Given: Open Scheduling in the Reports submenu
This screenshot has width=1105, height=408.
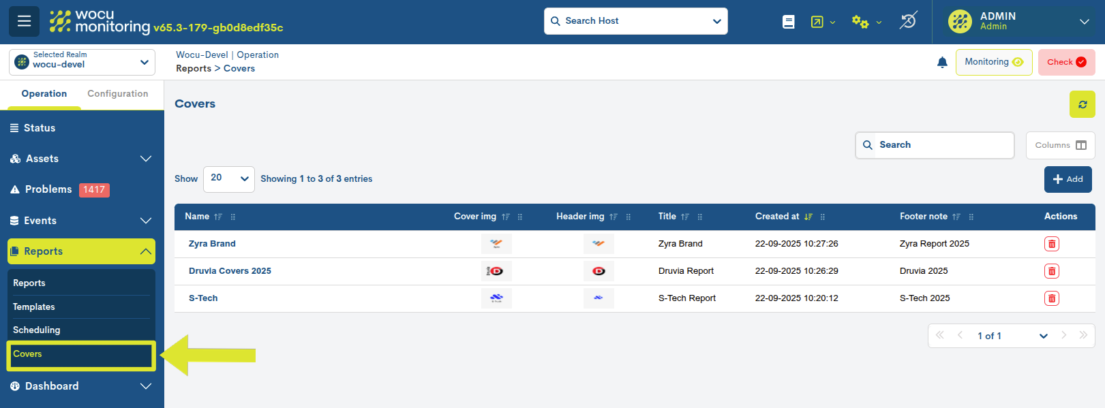Looking at the screenshot, I should coord(37,330).
